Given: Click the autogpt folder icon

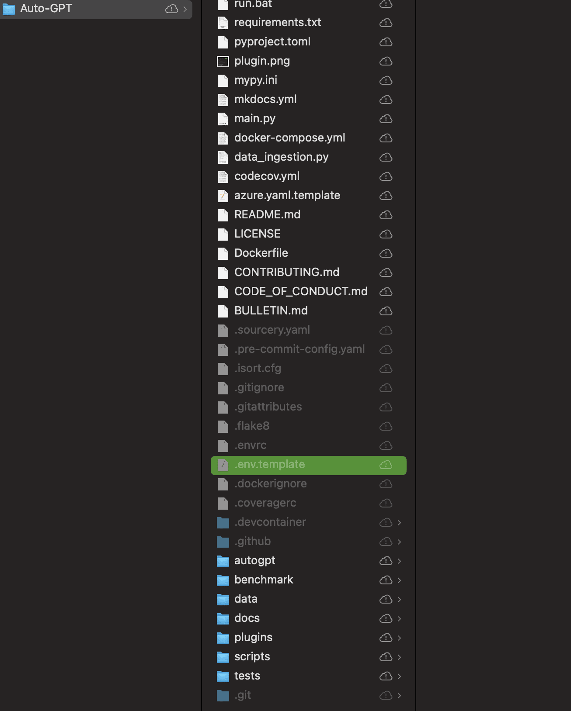Looking at the screenshot, I should point(223,561).
